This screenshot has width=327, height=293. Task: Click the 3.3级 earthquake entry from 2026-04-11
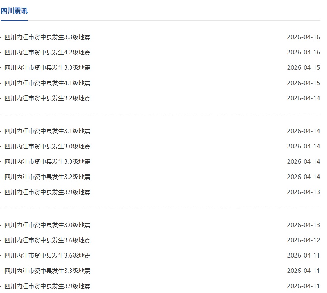[47, 271]
